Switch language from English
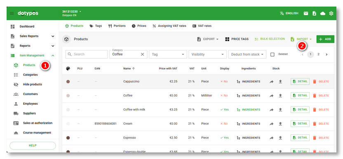 click(x=289, y=14)
